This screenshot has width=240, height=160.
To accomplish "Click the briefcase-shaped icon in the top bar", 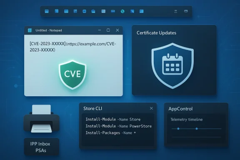I will coord(93,11).
